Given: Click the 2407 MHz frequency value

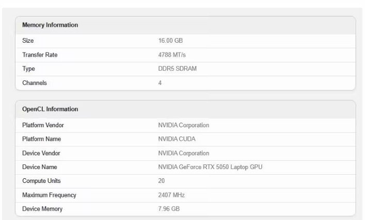Looking at the screenshot, I should tap(171, 195).
